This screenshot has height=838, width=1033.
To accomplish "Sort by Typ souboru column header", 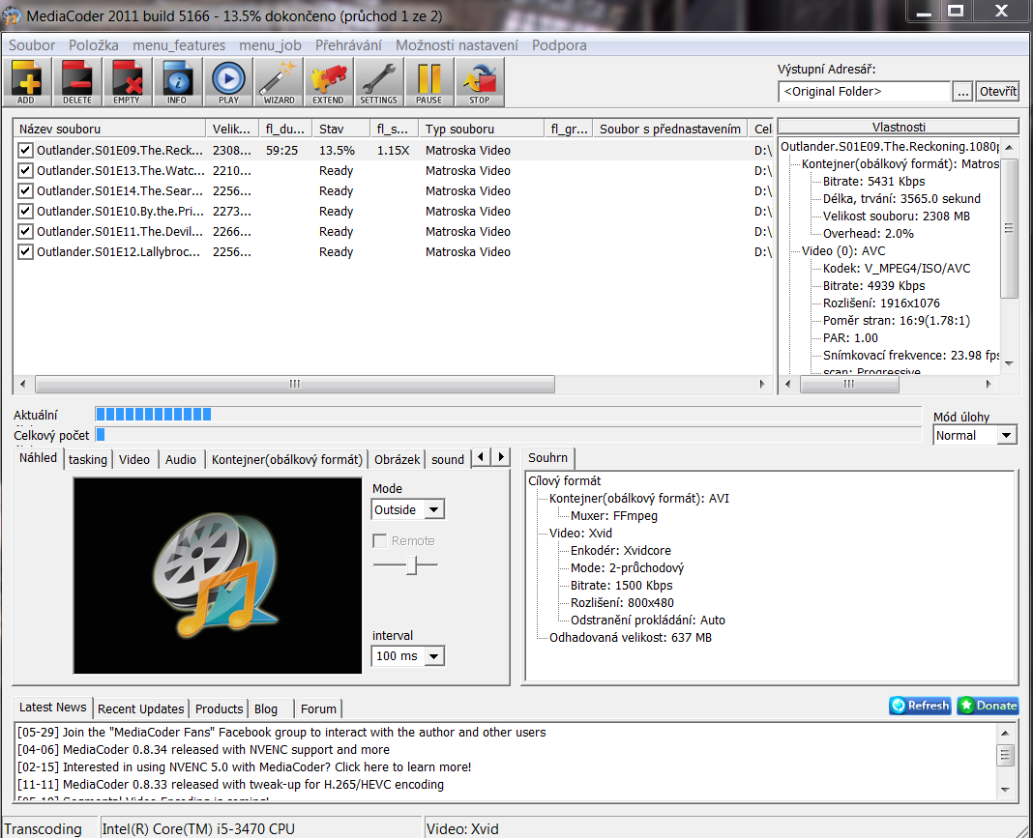I will pyautogui.click(x=481, y=129).
